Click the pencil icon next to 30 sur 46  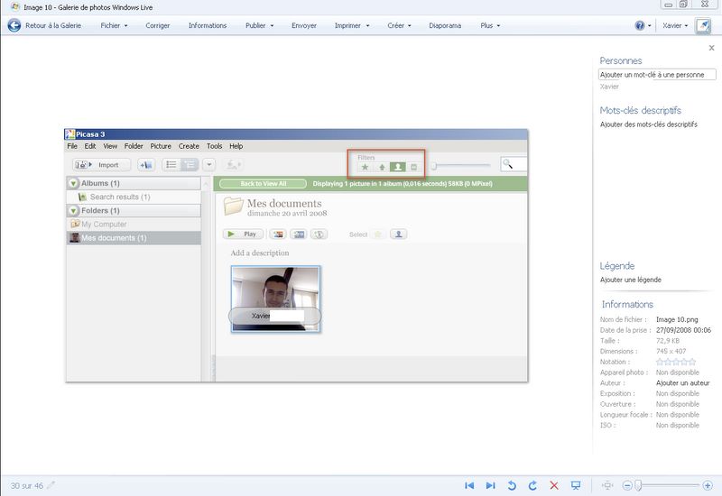[51, 485]
